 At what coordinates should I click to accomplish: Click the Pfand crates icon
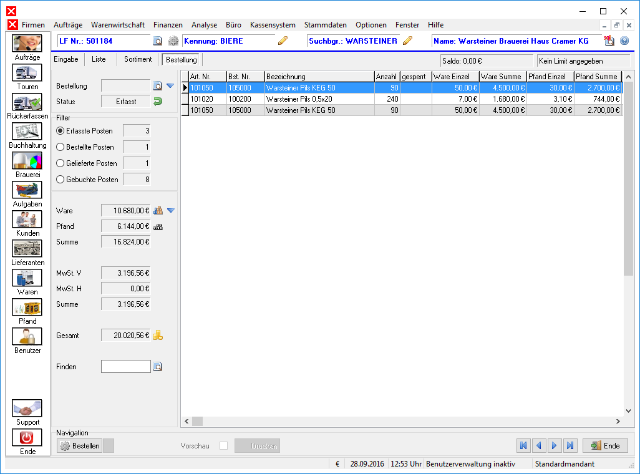(x=158, y=226)
